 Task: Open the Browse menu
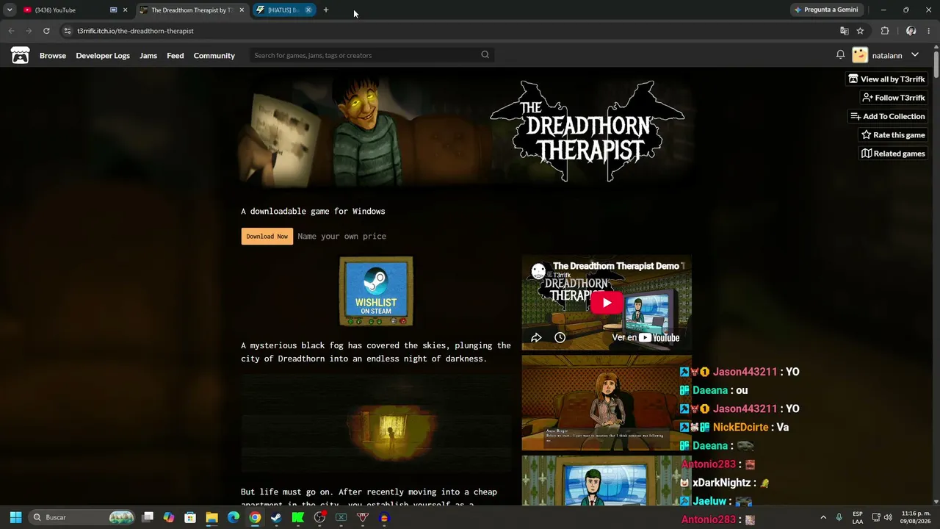point(53,55)
